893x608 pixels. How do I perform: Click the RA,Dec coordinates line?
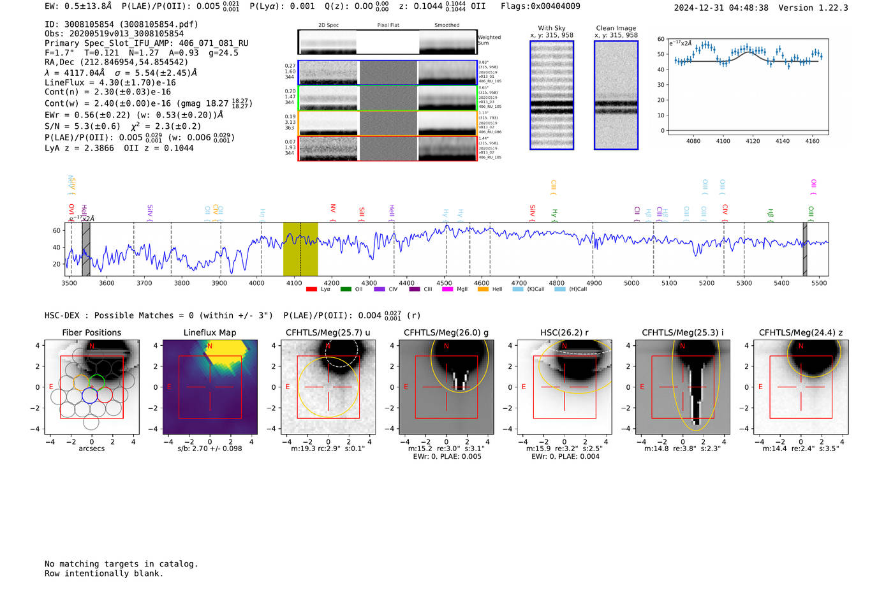click(x=117, y=63)
